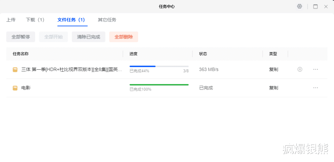Select the 文件任务 (1) tab
The image size is (334, 162).
coord(72,20)
